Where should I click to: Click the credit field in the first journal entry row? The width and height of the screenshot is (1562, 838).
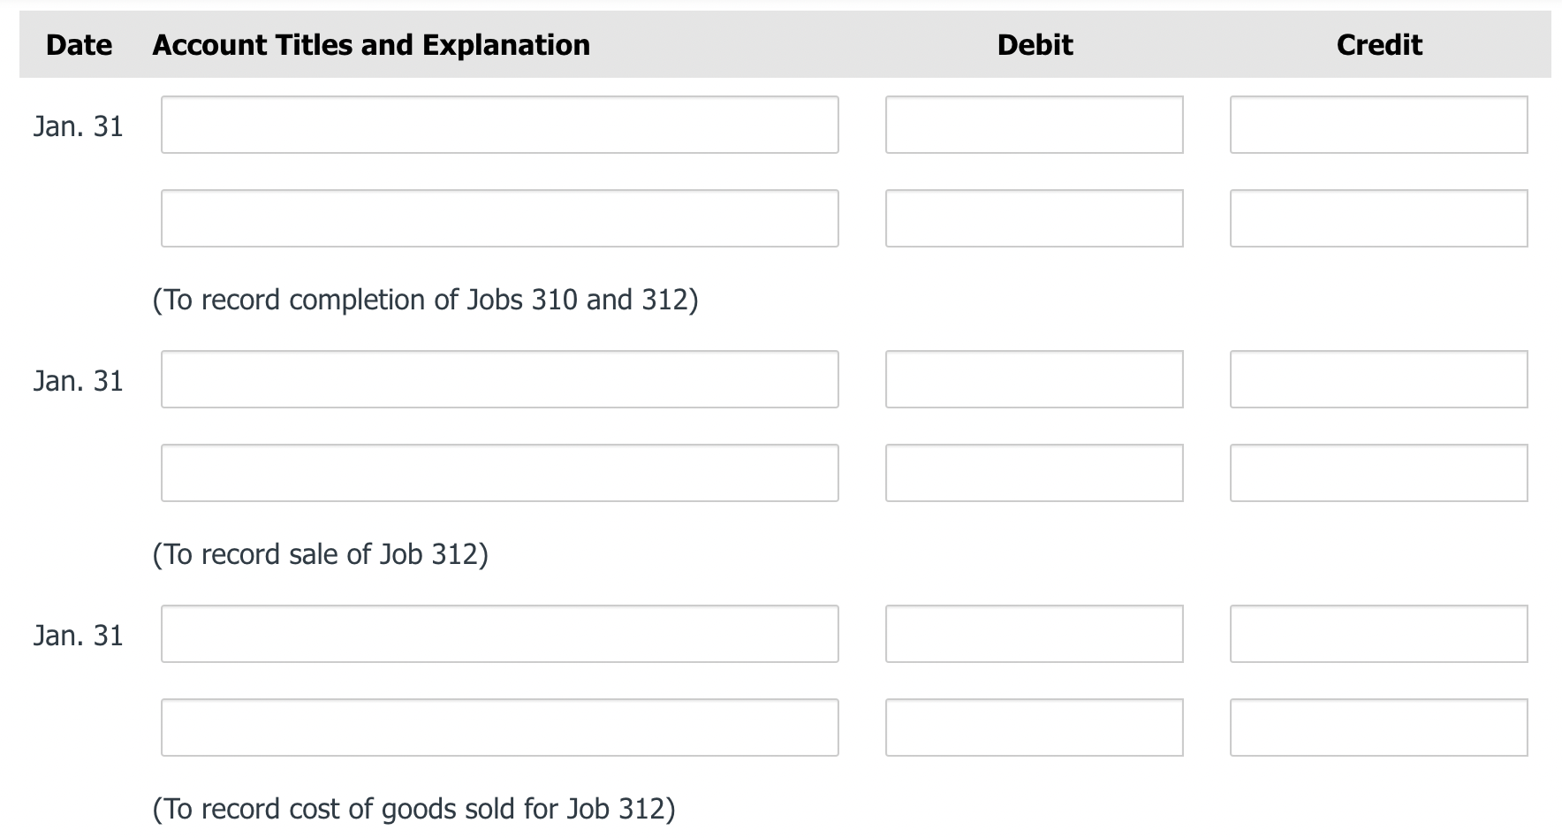coord(1378,125)
